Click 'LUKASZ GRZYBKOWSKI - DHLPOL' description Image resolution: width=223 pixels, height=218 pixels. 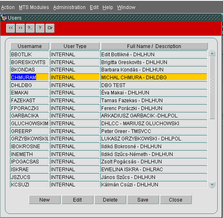point(154,138)
